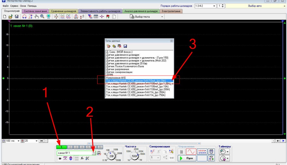Click the filter funnel toolbar icon
The height and width of the screenshot is (165, 287).
click(90, 16)
